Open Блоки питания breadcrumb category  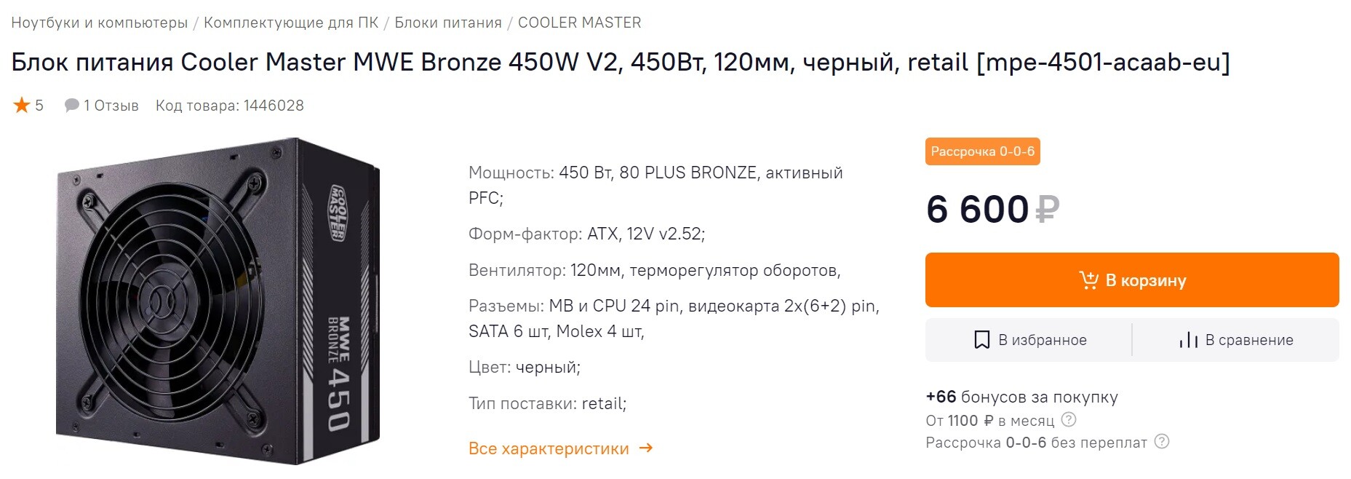click(x=448, y=23)
